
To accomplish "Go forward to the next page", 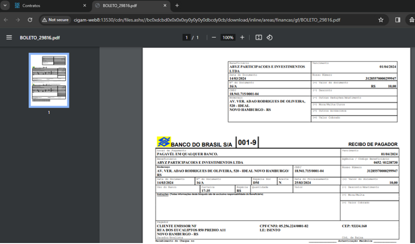I will 18,20.
